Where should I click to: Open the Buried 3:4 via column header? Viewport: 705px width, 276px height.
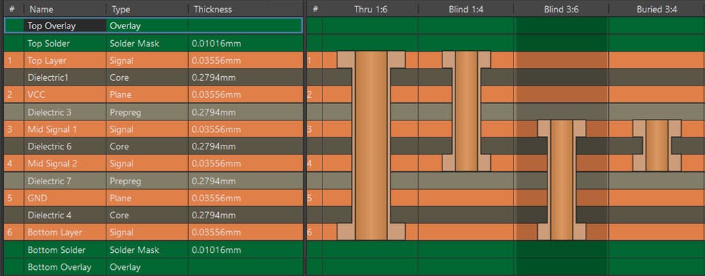[x=657, y=9]
